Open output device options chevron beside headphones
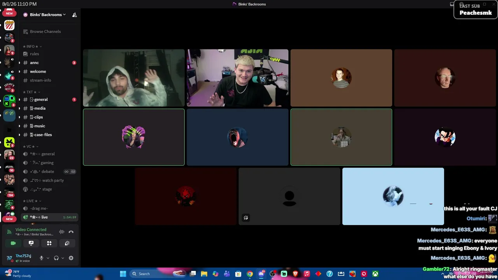Screen dimensions: 498x280 coord(63,258)
